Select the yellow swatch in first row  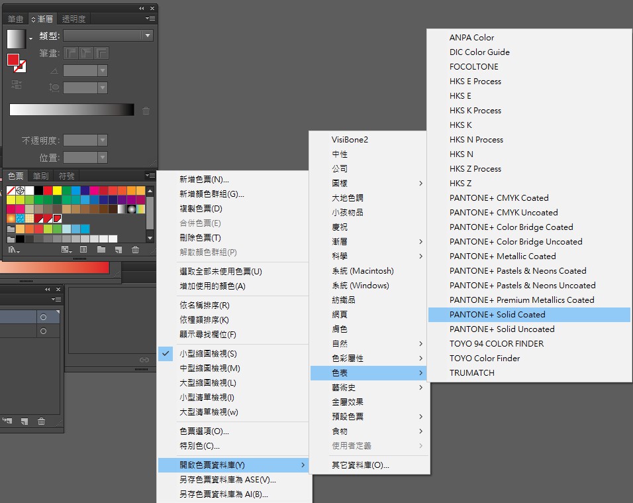tap(58, 190)
